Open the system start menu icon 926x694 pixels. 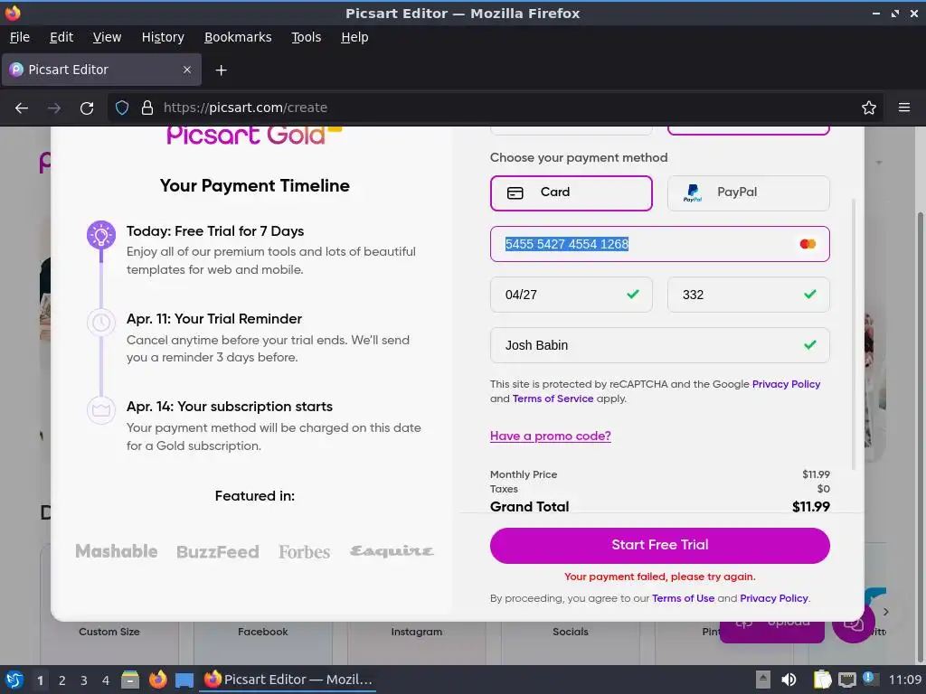coord(14,680)
